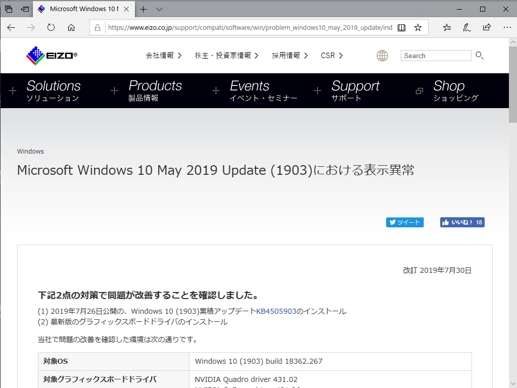Click plus icon beside Events
Screen dimensions: 517x388
coord(216,90)
